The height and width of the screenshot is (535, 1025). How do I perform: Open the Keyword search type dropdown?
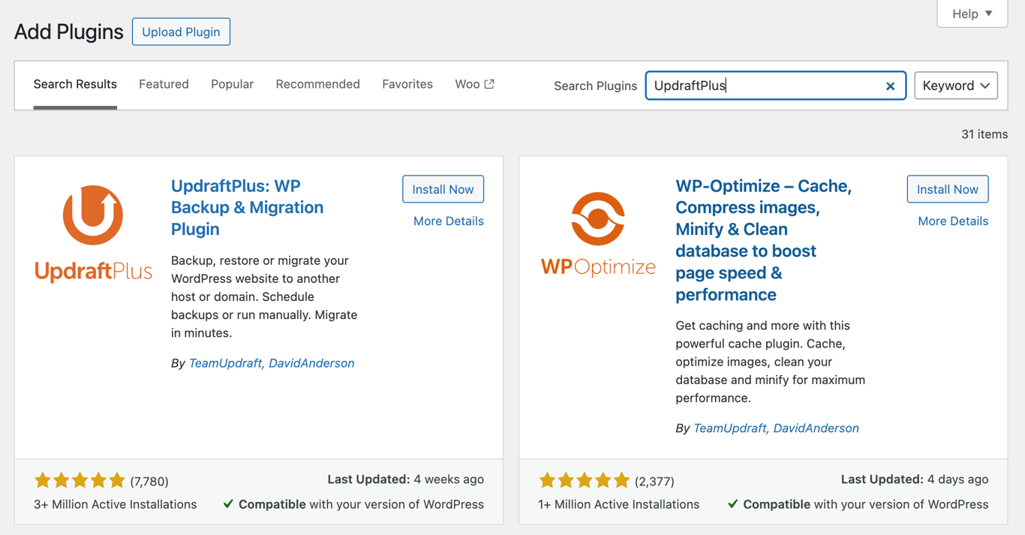pyautogui.click(x=955, y=85)
